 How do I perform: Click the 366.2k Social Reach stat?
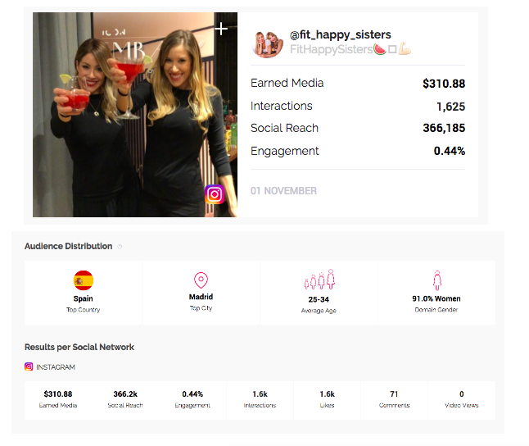pos(125,400)
